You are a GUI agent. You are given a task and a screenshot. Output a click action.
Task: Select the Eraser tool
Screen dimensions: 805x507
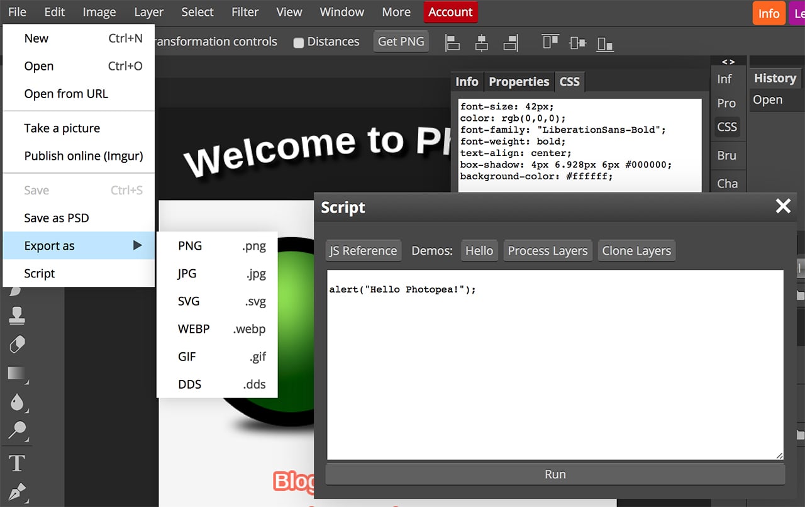(x=16, y=344)
